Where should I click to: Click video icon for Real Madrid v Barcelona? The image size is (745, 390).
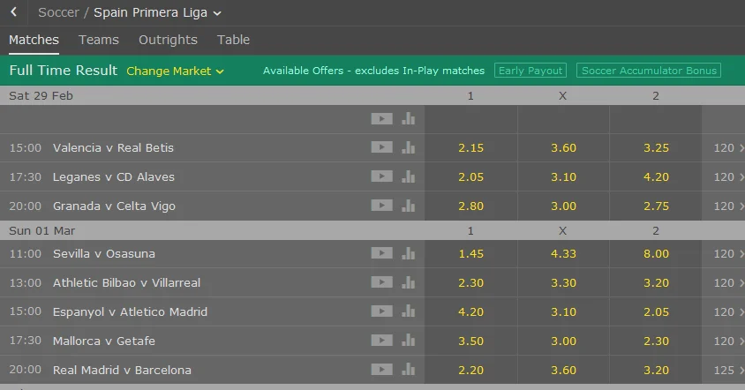tap(381, 371)
